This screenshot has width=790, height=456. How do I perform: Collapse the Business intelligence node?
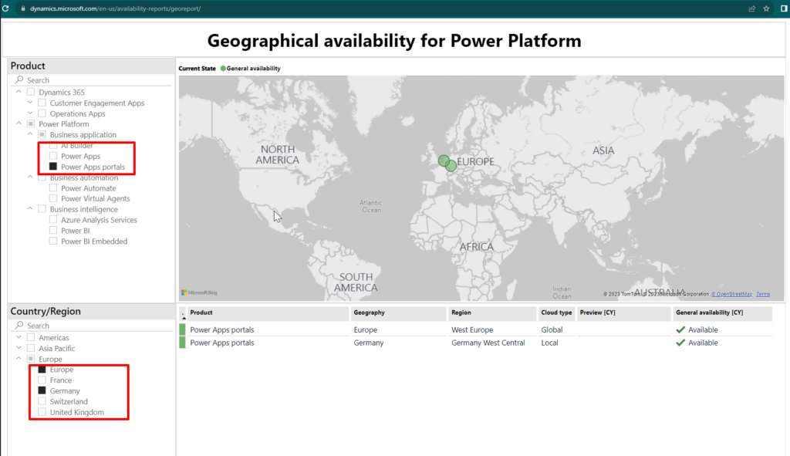[x=30, y=208]
